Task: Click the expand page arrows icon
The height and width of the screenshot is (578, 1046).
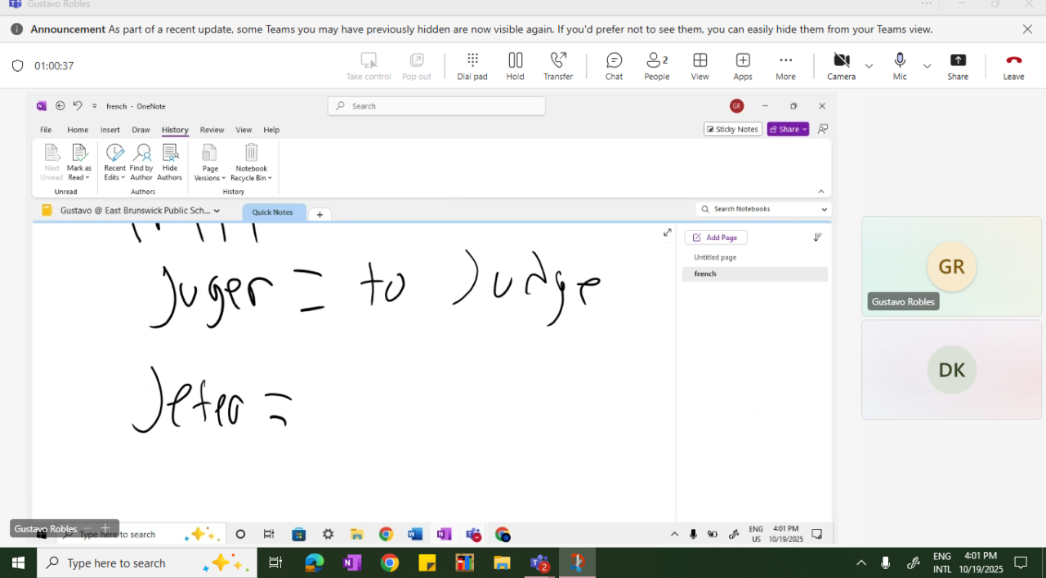Action: click(x=668, y=233)
